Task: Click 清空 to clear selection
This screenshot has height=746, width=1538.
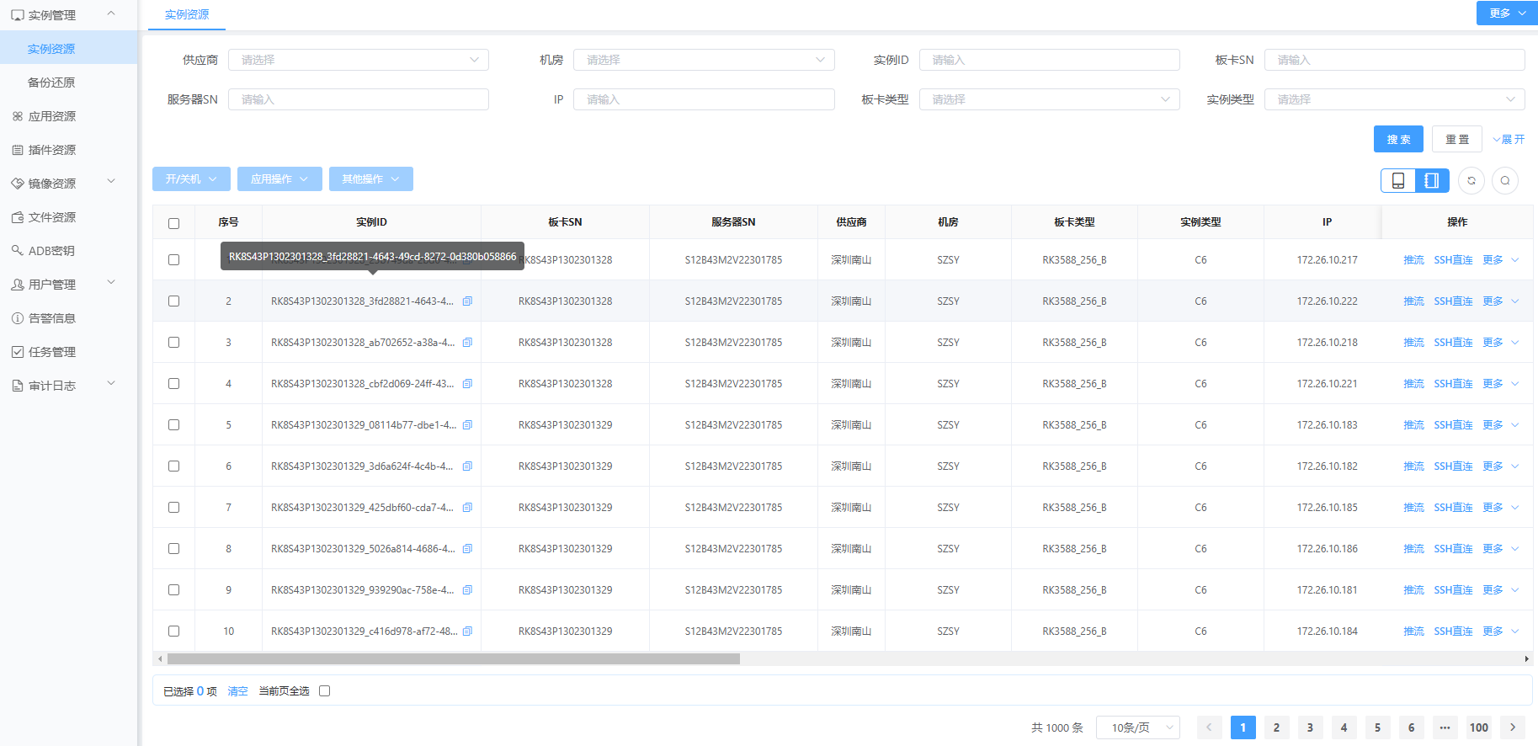Action: point(237,691)
